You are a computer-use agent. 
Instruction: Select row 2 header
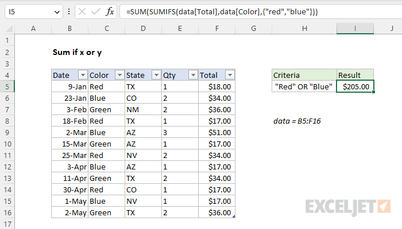(7, 53)
